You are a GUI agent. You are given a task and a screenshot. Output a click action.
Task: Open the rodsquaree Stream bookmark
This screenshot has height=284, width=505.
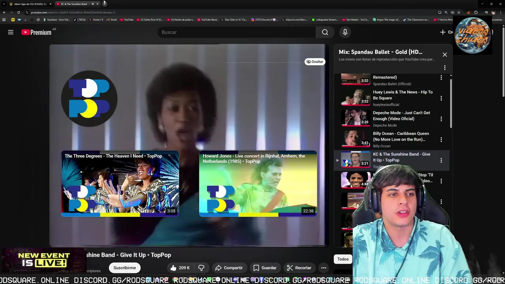pos(325,19)
